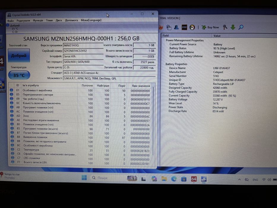This screenshot has width=277, height=208.
Task: Open the OSD panel toolbar icon
Action: pyautogui.click(x=184, y=27)
